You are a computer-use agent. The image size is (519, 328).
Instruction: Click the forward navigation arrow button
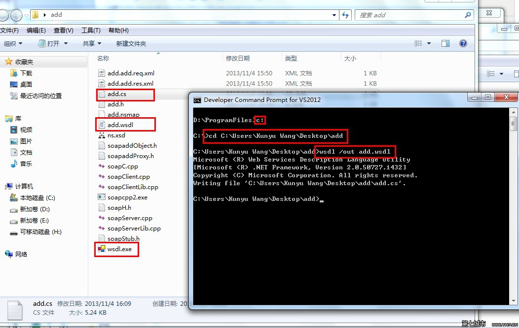pyautogui.click(x=16, y=15)
